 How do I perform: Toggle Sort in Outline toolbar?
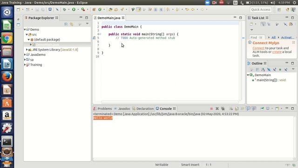[x=263, y=70]
